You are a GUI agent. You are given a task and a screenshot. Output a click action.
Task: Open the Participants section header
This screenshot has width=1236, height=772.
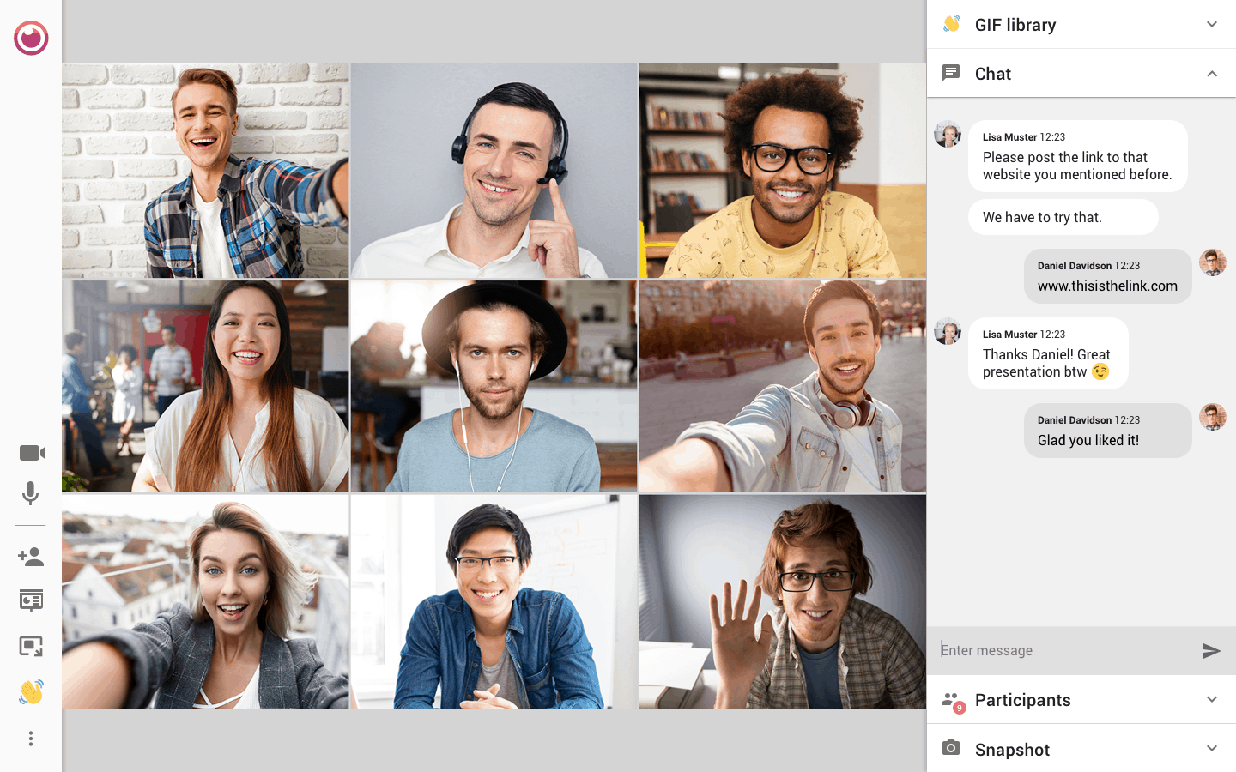pos(1023,700)
